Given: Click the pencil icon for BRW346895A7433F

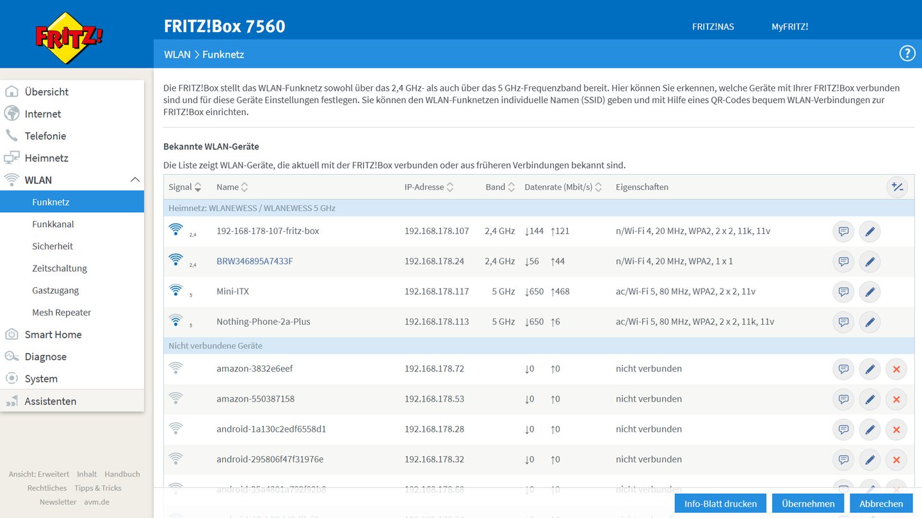Looking at the screenshot, I should pos(869,262).
